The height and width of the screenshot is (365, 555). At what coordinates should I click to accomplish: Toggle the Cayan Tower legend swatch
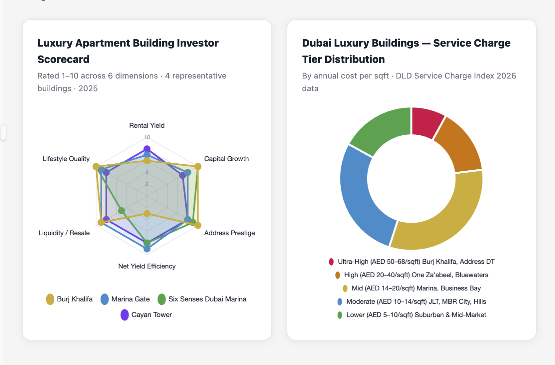point(125,315)
